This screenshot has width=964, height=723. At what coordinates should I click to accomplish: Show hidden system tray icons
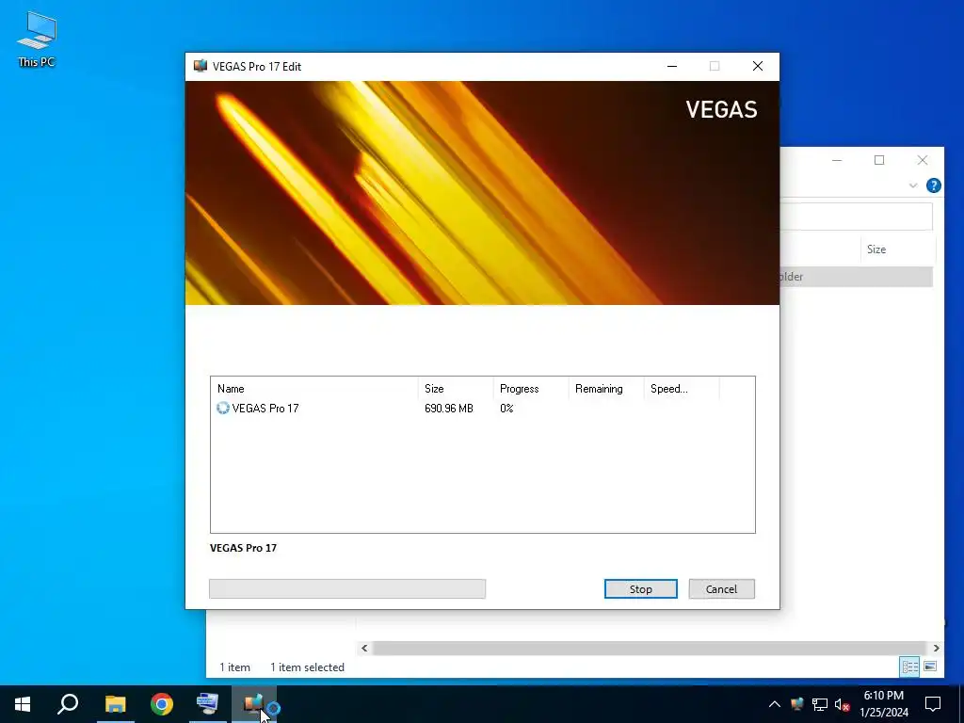coord(775,704)
